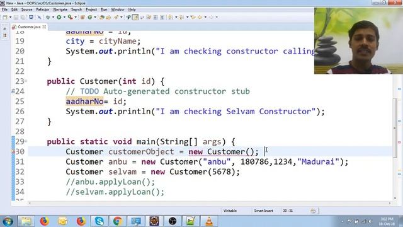Open Skype from the taskbar
Image resolution: width=403 pixels, height=227 pixels.
click(x=99, y=221)
